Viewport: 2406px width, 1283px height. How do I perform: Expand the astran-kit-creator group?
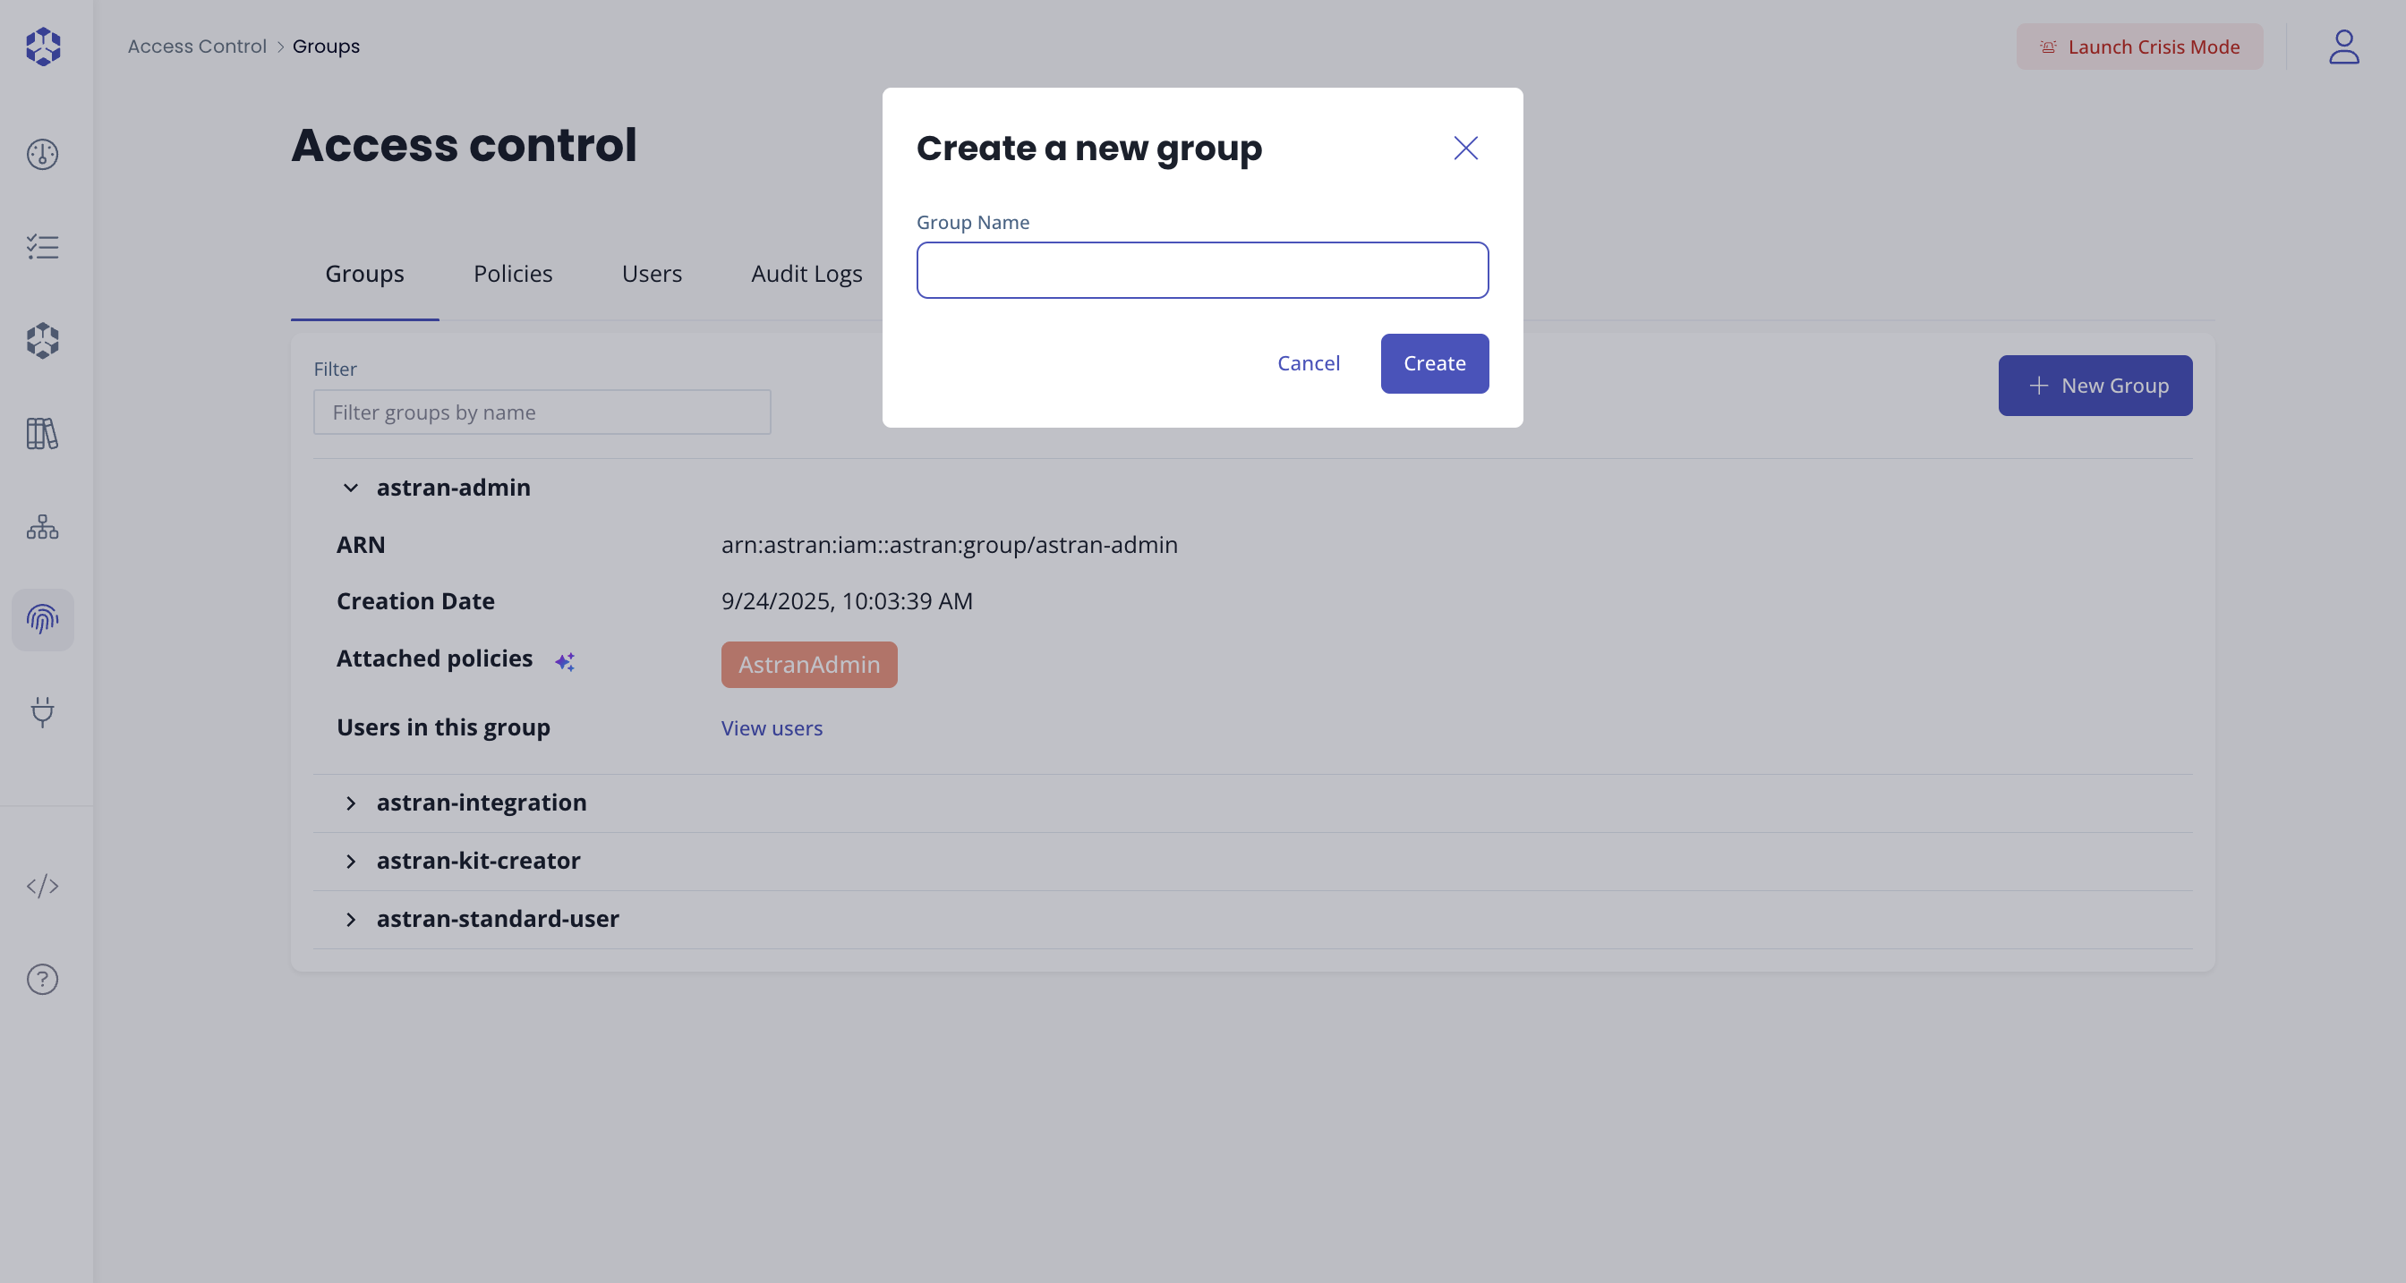tap(350, 862)
